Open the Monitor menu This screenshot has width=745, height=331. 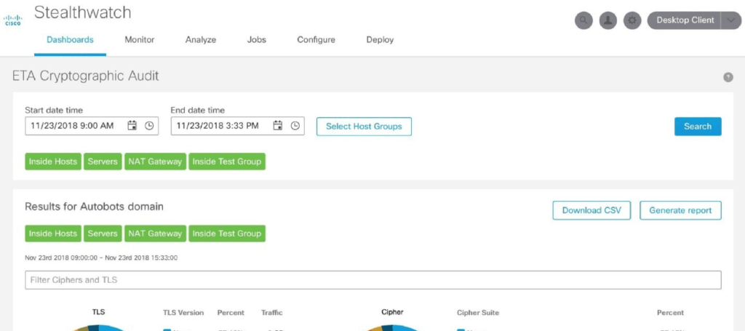(139, 40)
